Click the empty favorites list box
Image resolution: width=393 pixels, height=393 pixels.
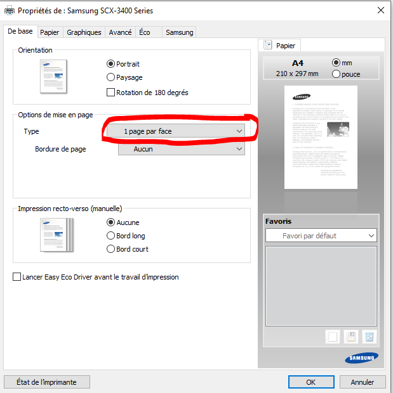321,286
